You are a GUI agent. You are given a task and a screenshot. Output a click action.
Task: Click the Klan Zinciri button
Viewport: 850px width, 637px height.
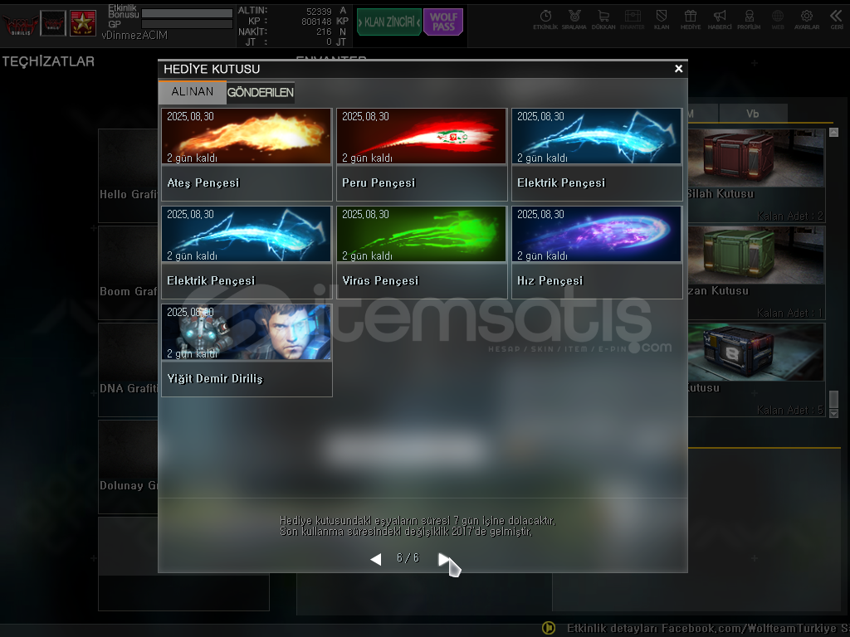click(388, 22)
